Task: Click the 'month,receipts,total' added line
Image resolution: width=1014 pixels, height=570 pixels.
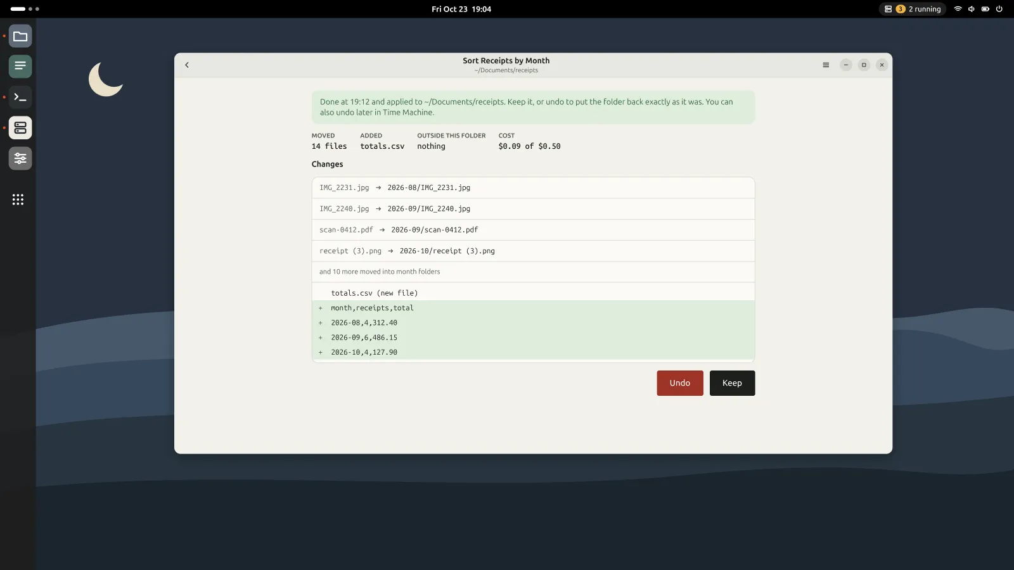Action: point(533,308)
